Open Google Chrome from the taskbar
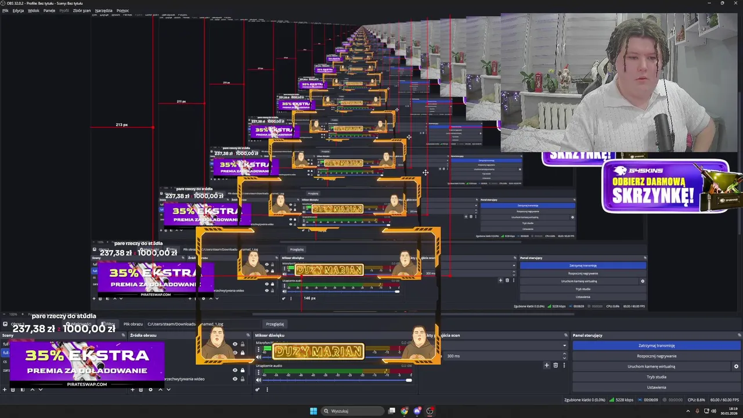Viewport: 743px width, 418px height. [405, 411]
